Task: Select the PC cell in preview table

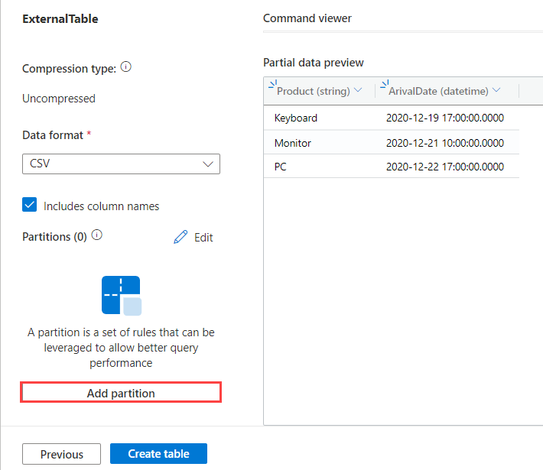Action: 281,167
